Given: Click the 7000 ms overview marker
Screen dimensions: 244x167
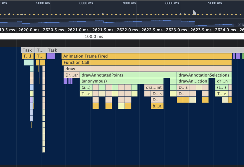Looking at the screenshot, I should point(129,3).
